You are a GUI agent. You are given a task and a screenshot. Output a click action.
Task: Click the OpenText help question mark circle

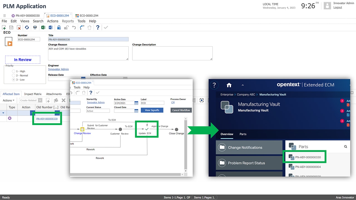214,85
